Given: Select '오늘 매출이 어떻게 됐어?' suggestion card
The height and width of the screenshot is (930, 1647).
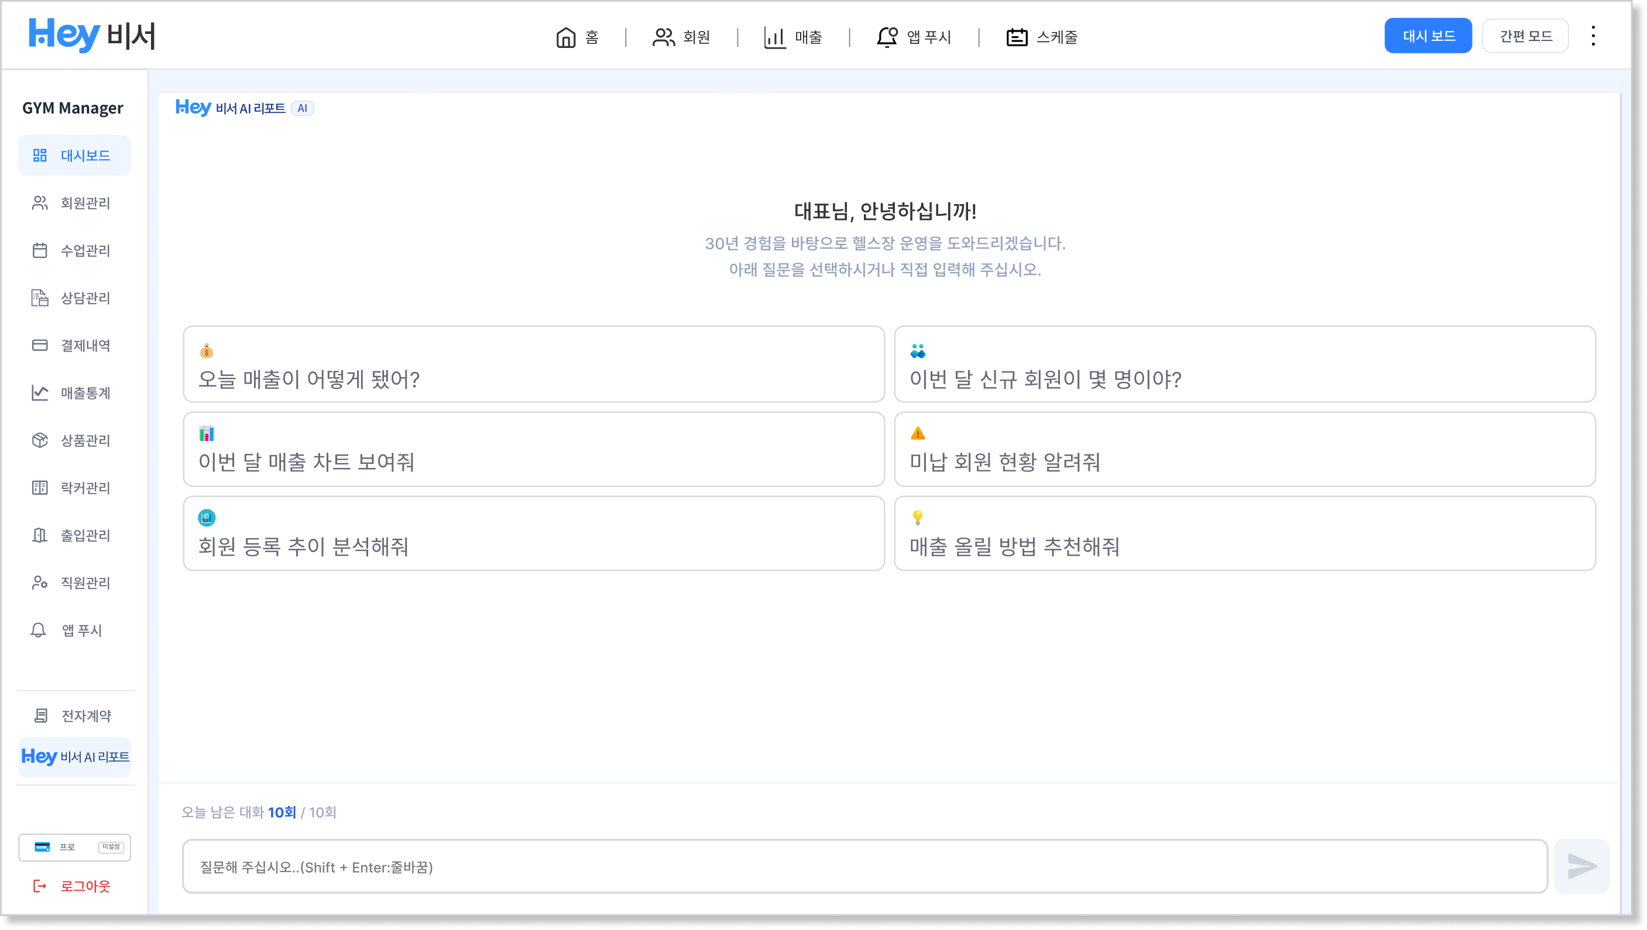Looking at the screenshot, I should click(533, 364).
